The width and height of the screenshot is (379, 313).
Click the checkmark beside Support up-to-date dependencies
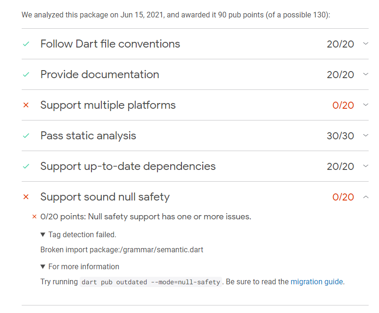[x=26, y=166]
